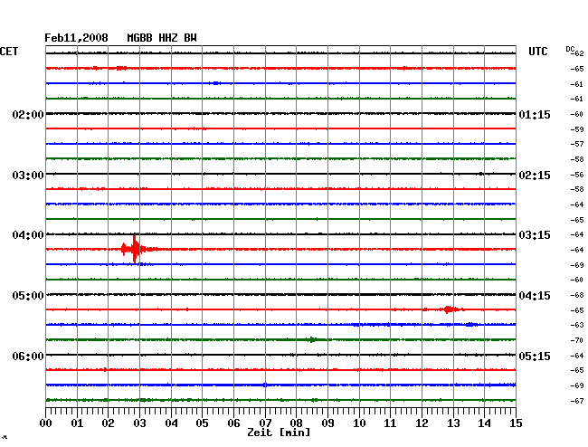This screenshot has width=588, height=447.
Task: Click the Zeit [min] axis title
Action: (x=279, y=433)
